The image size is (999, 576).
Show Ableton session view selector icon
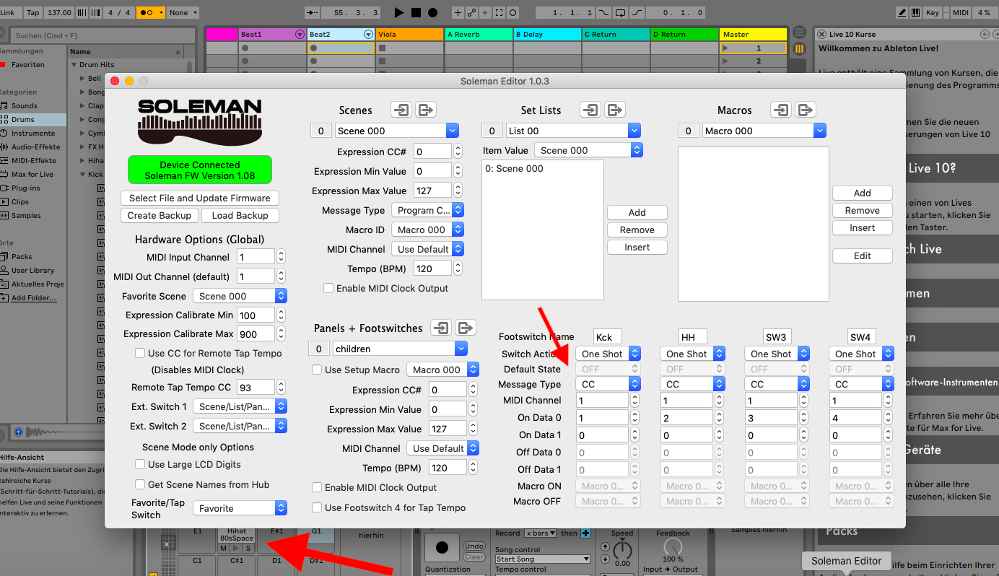[799, 48]
